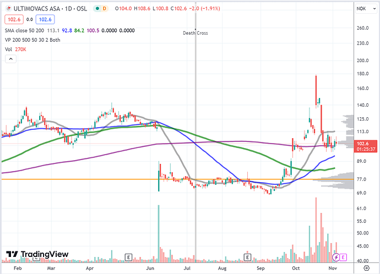Image resolution: width=380 pixels, height=274 pixels.
Task: Open the earnings E marker near September
Action: tap(247, 257)
